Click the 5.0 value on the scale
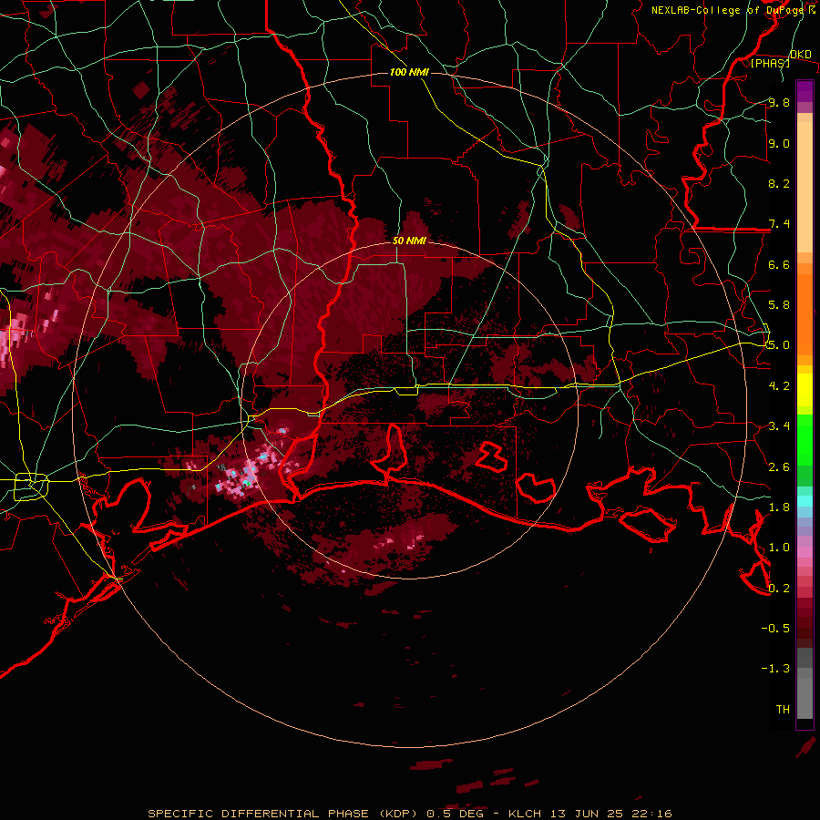 779,345
